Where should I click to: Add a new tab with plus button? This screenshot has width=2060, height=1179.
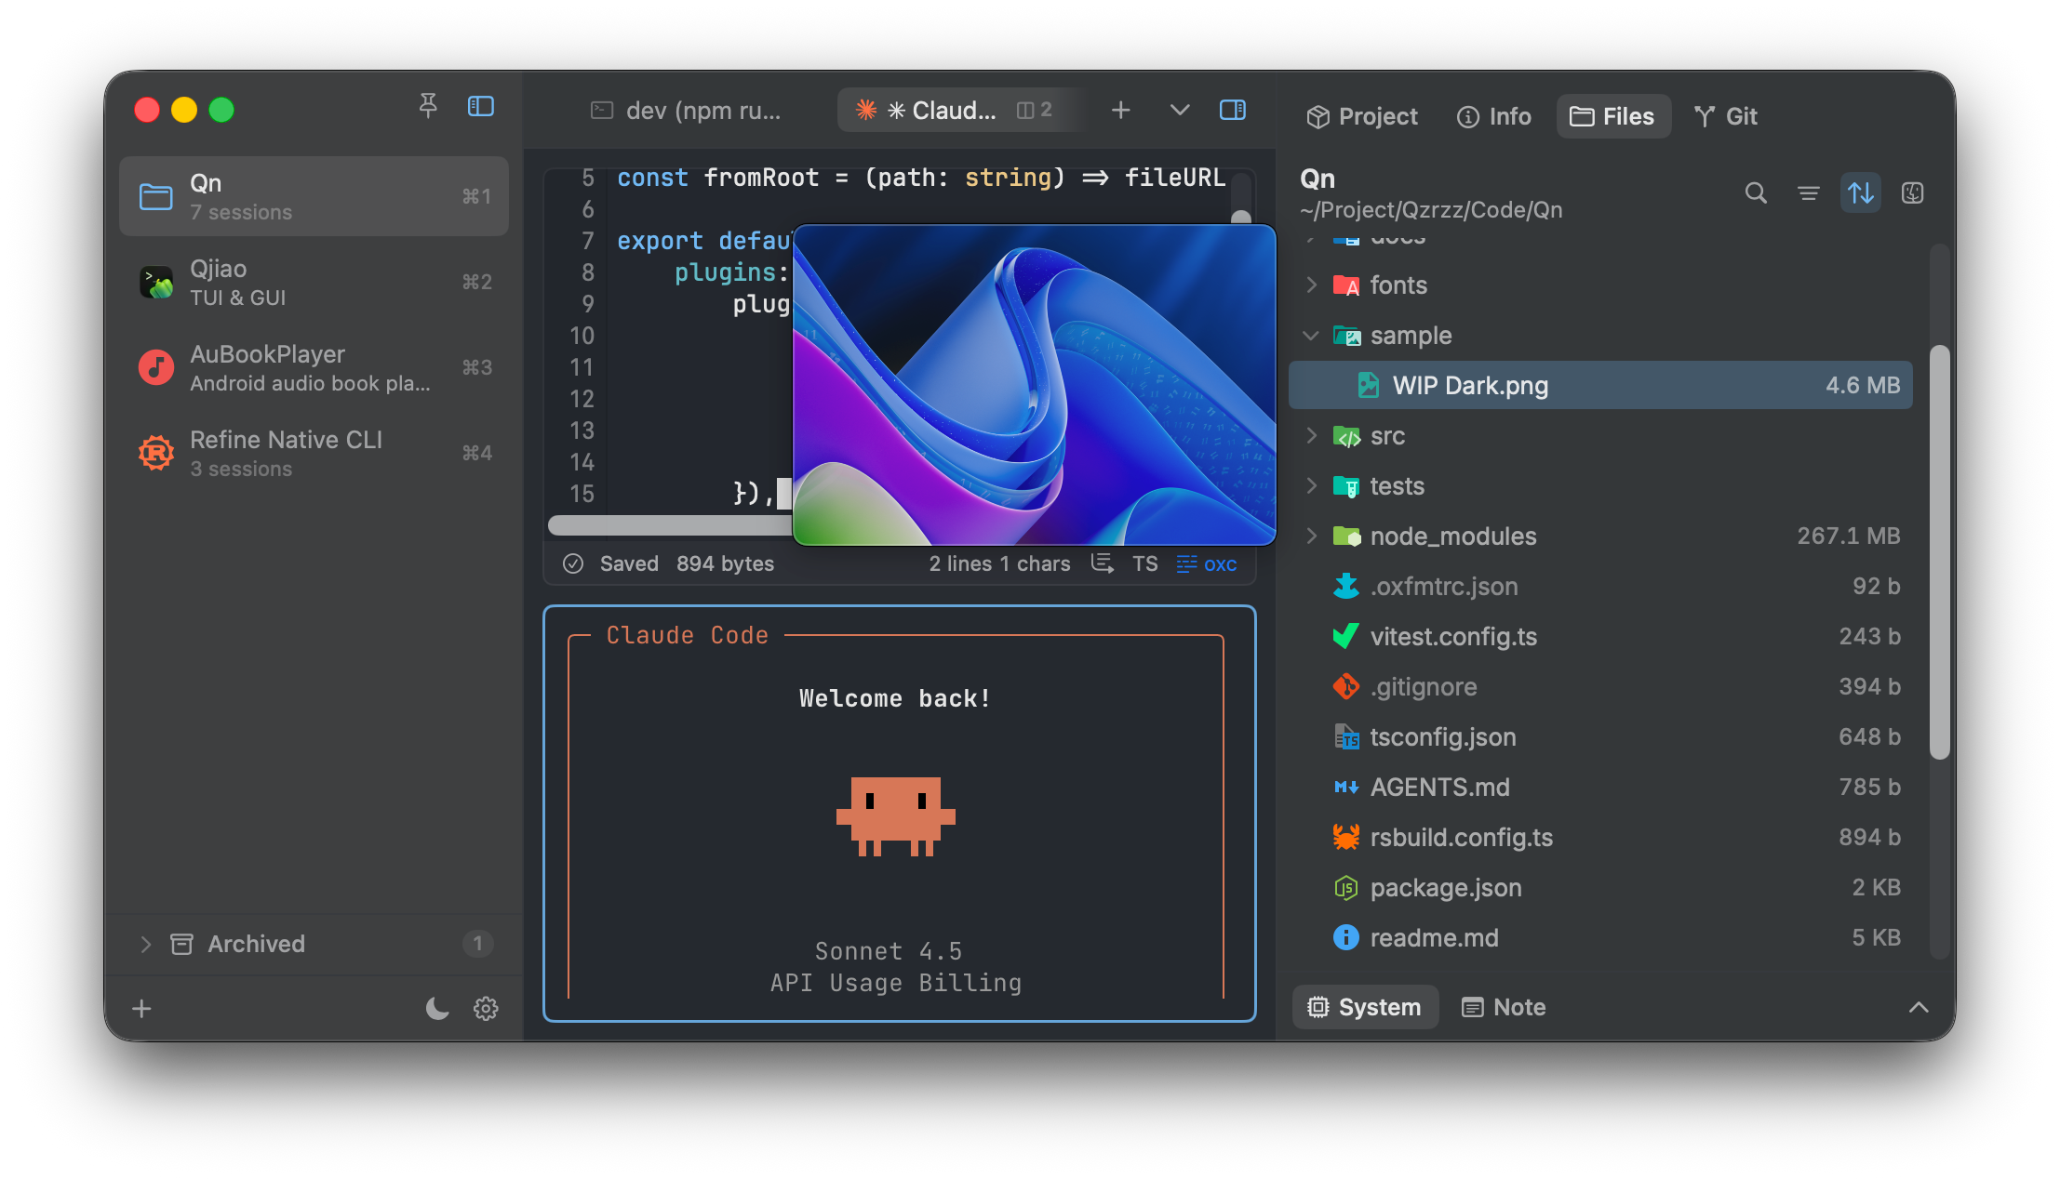(1121, 111)
